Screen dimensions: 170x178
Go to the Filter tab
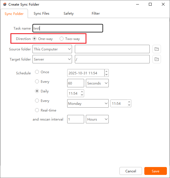click(x=96, y=14)
